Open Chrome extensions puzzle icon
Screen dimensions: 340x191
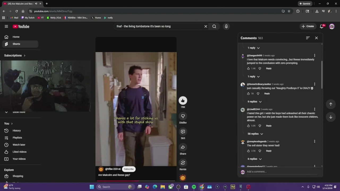pos(298,11)
